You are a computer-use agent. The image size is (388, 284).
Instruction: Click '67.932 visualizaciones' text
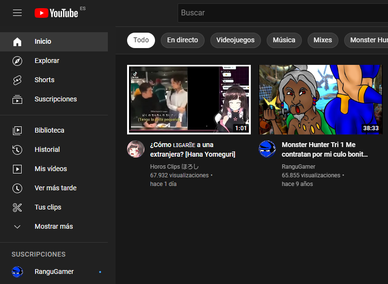tap(180, 175)
